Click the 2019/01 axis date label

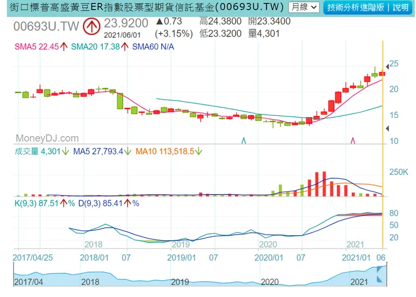182,258
